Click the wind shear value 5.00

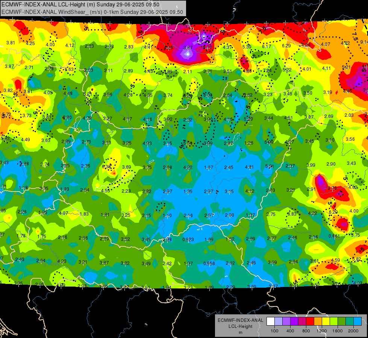click(x=248, y=119)
